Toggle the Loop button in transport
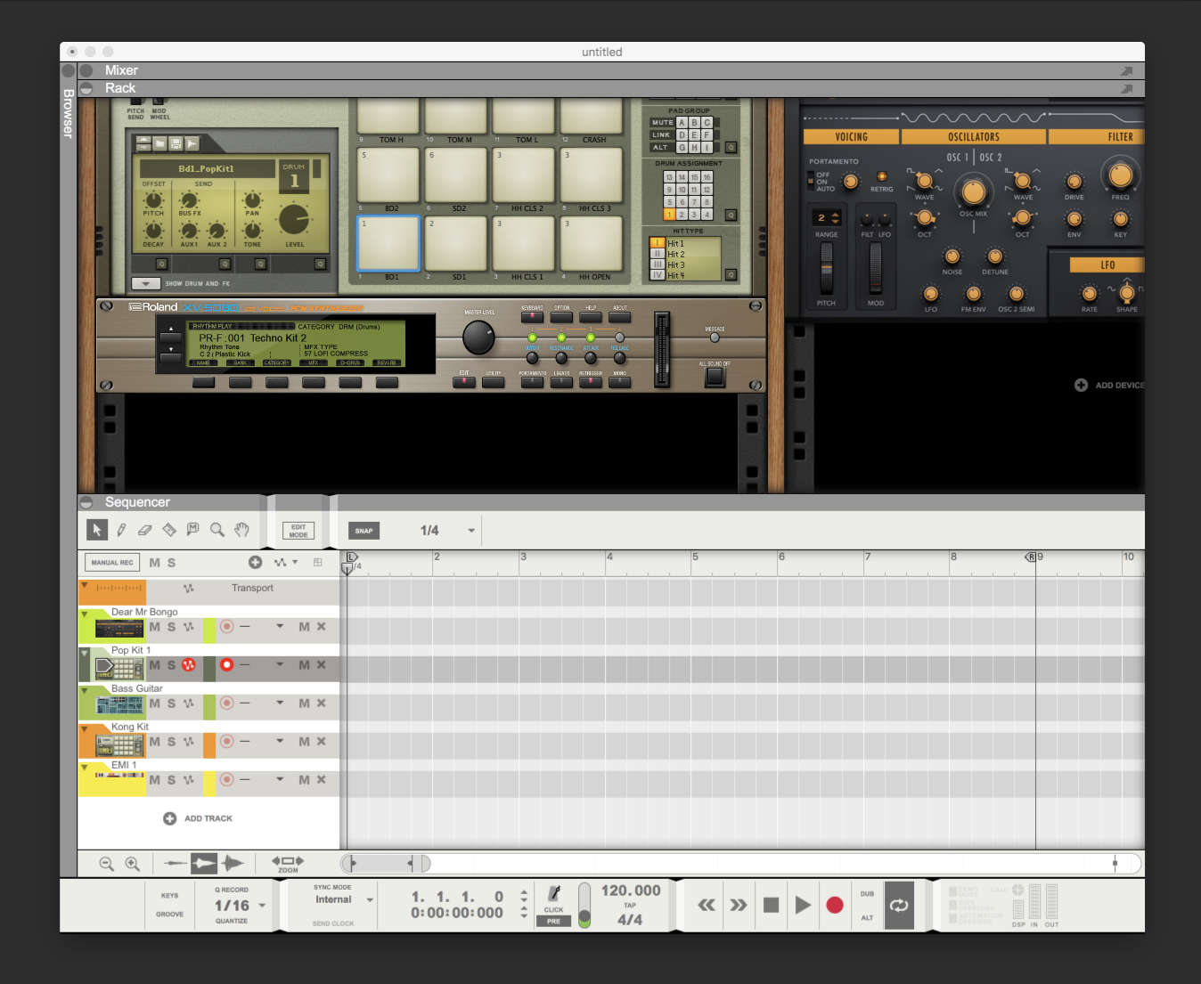This screenshot has width=1201, height=984. [899, 905]
